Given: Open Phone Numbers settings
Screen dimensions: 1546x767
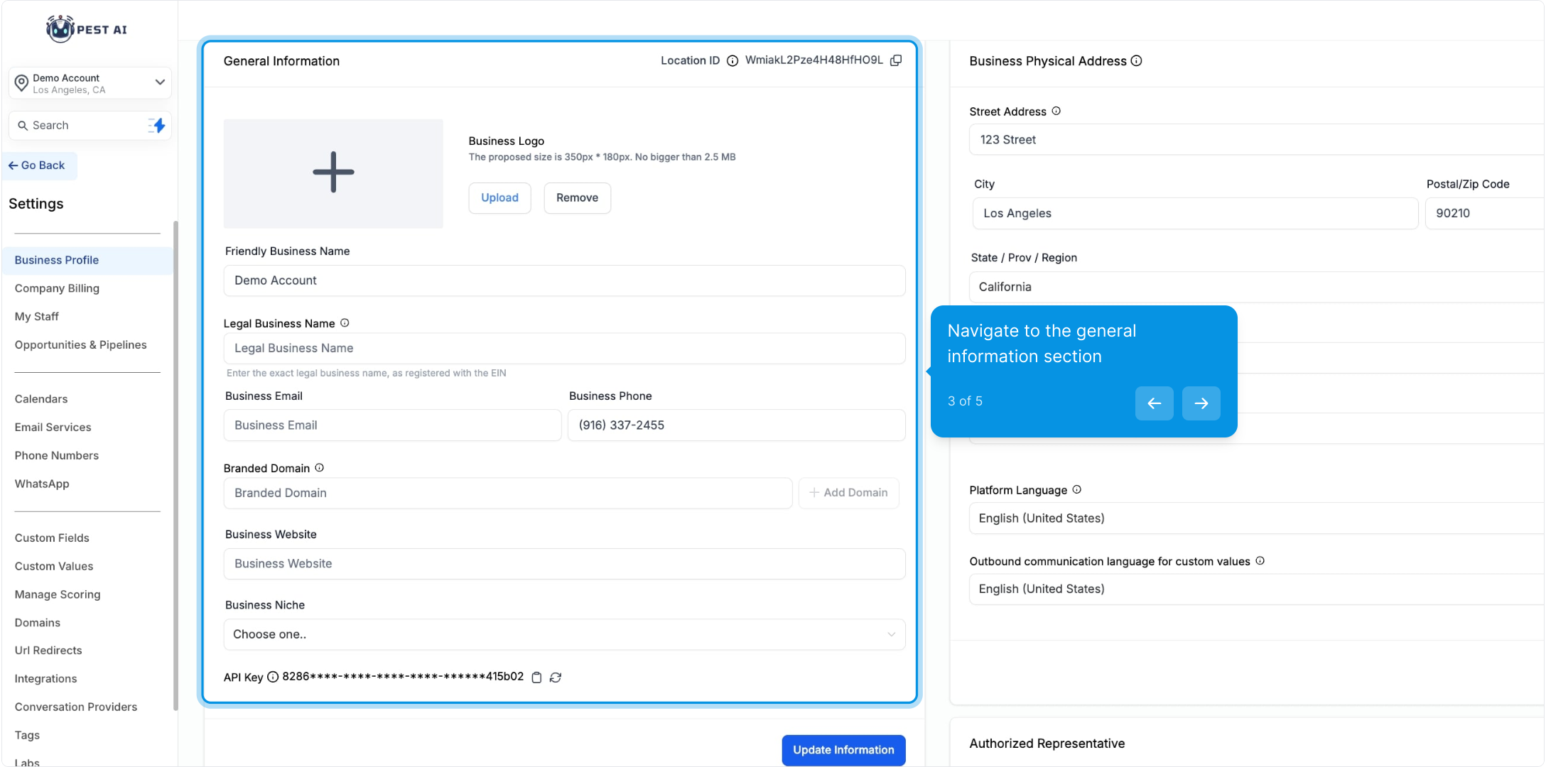Looking at the screenshot, I should (57, 456).
